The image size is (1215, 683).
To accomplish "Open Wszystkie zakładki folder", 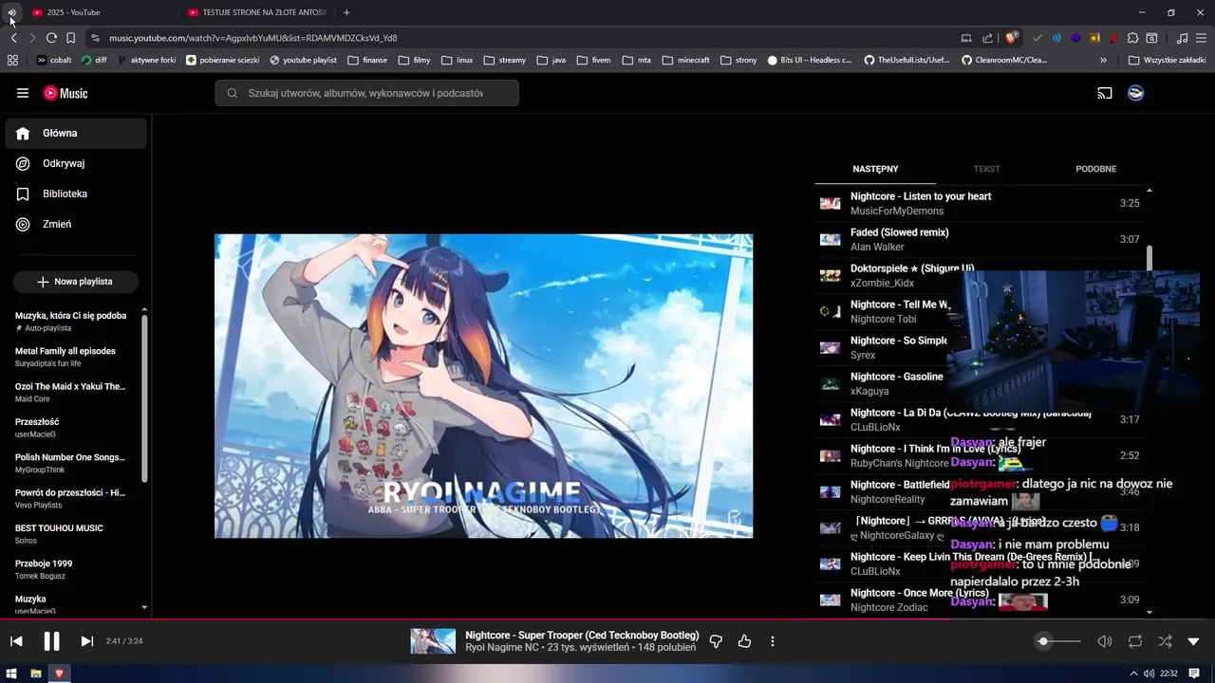I will (x=1167, y=60).
